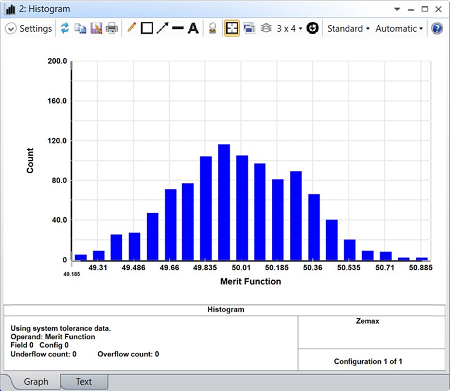Open the Help question mark icon

click(x=437, y=28)
